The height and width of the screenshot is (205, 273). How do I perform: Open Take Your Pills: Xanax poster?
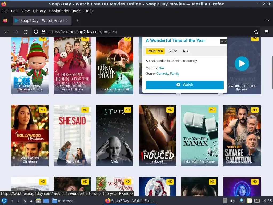(200, 135)
